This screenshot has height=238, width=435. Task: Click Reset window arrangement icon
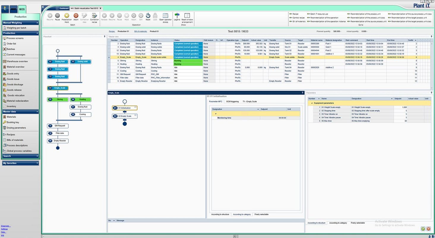[x=187, y=16]
